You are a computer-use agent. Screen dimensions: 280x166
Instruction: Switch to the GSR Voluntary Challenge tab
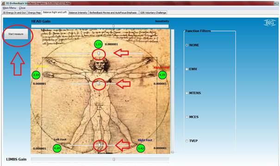coord(153,12)
